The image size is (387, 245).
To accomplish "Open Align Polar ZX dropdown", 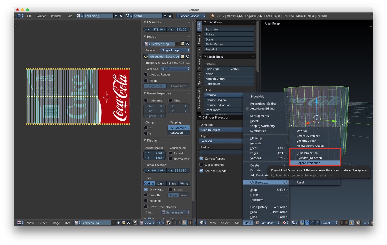I will coord(221,141).
